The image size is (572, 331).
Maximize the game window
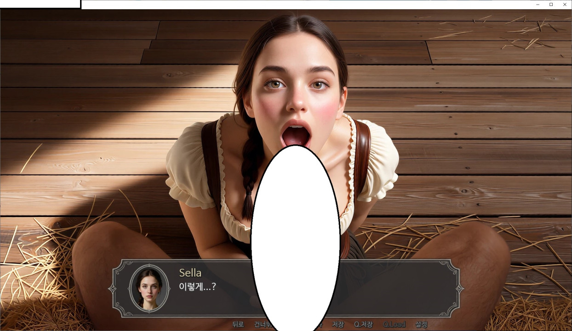[551, 5]
